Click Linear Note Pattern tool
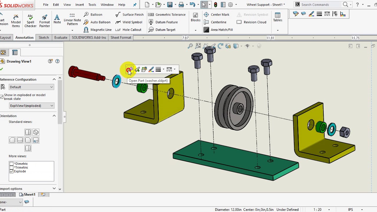This screenshot has height=212, width=377. (x=72, y=19)
